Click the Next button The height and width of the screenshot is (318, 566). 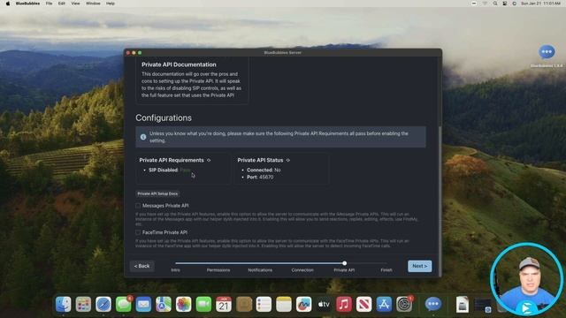click(x=419, y=266)
